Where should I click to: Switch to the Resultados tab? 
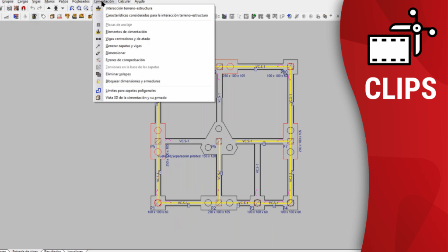[52, 251]
